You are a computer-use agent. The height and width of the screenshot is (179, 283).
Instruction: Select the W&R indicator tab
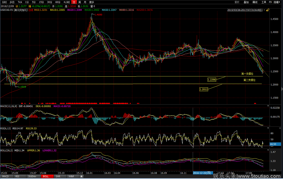pos(71,176)
